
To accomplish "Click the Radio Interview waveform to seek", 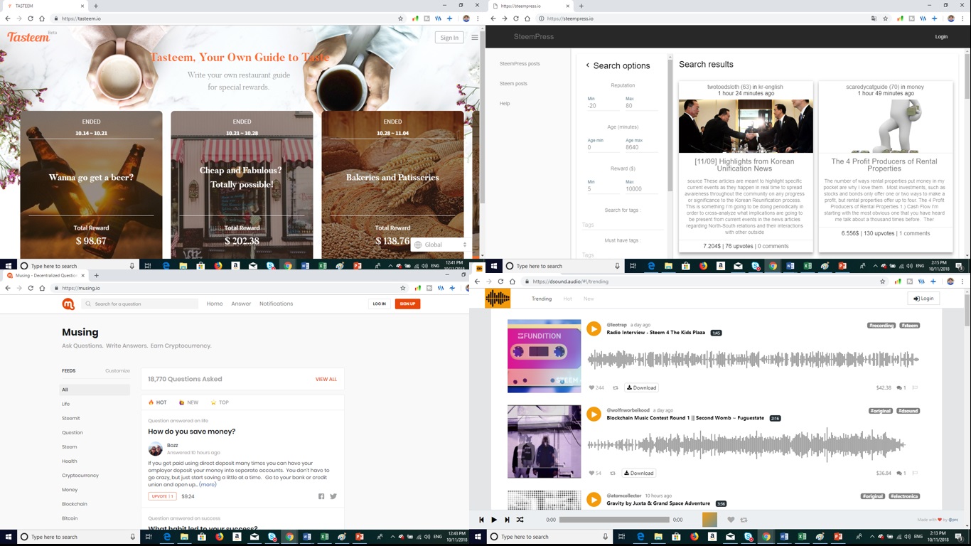I will coord(753,360).
